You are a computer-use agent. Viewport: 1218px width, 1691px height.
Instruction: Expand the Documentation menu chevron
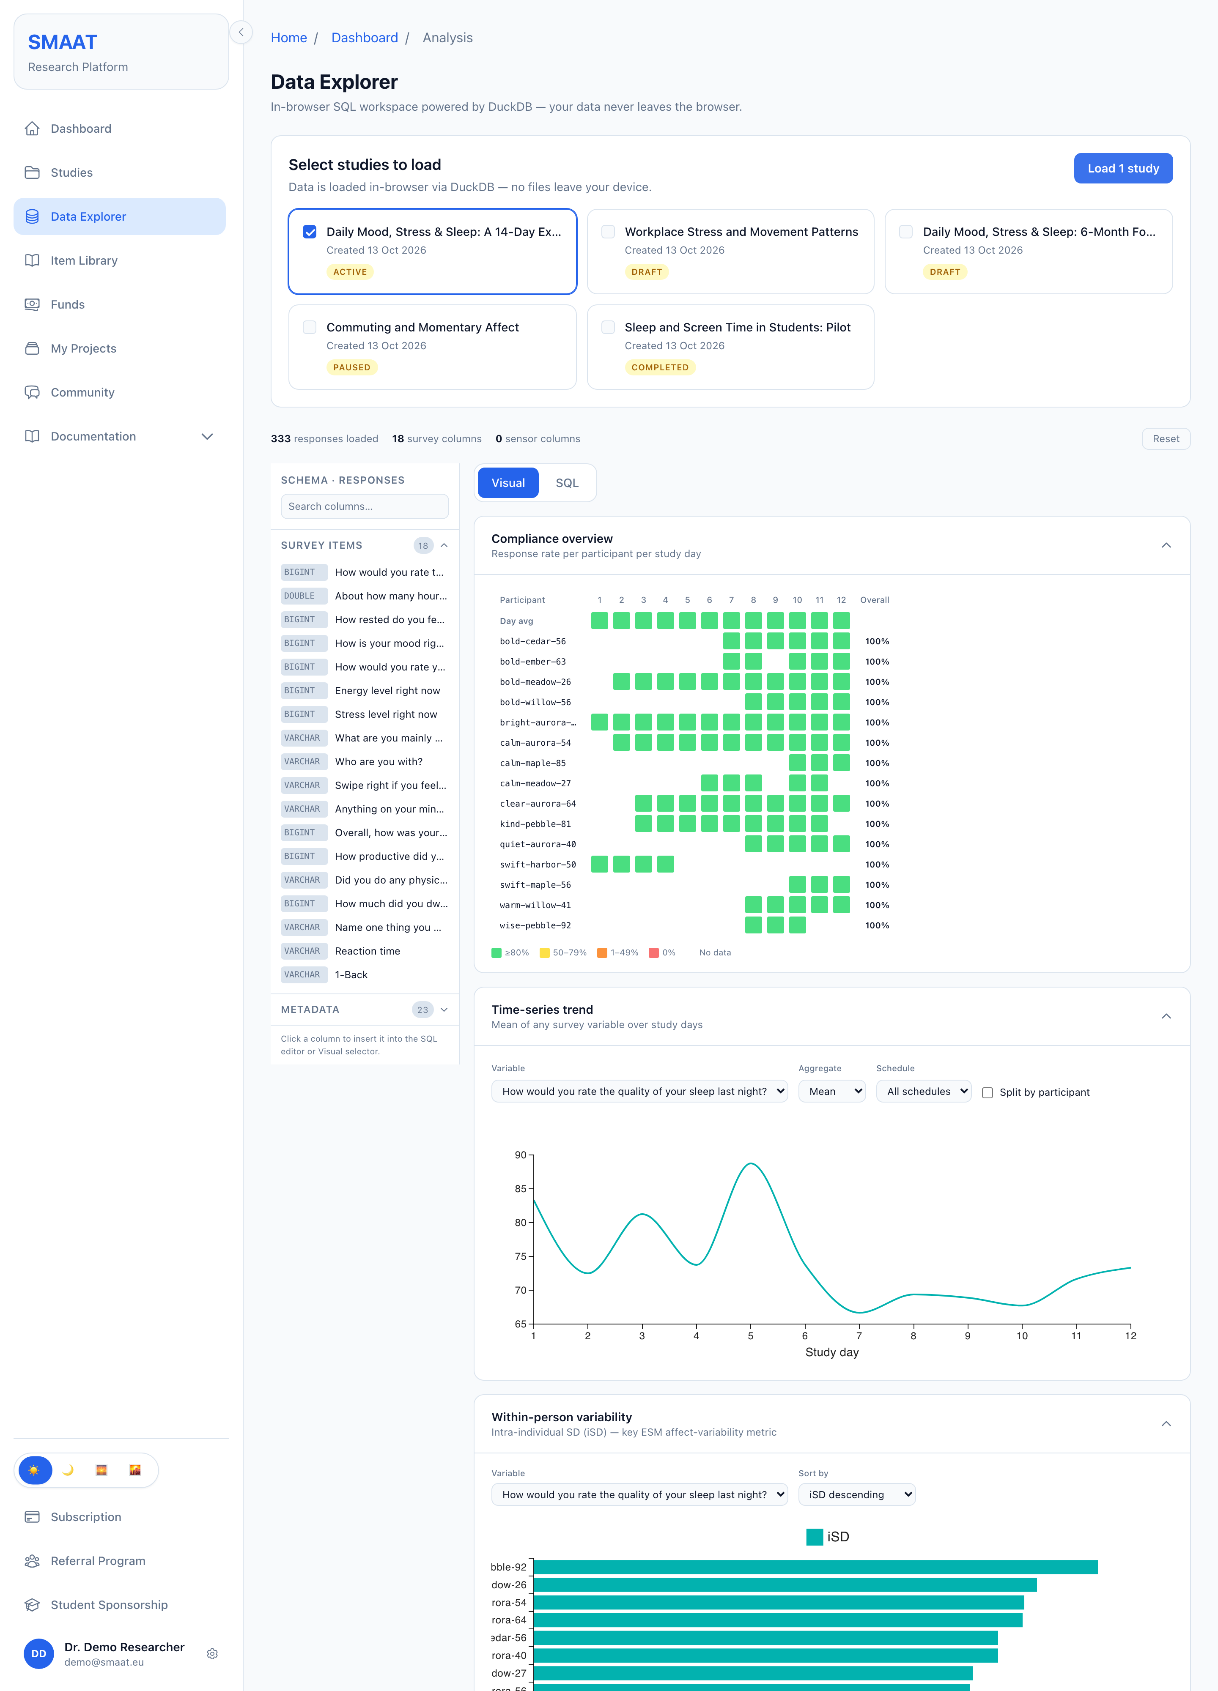[207, 436]
